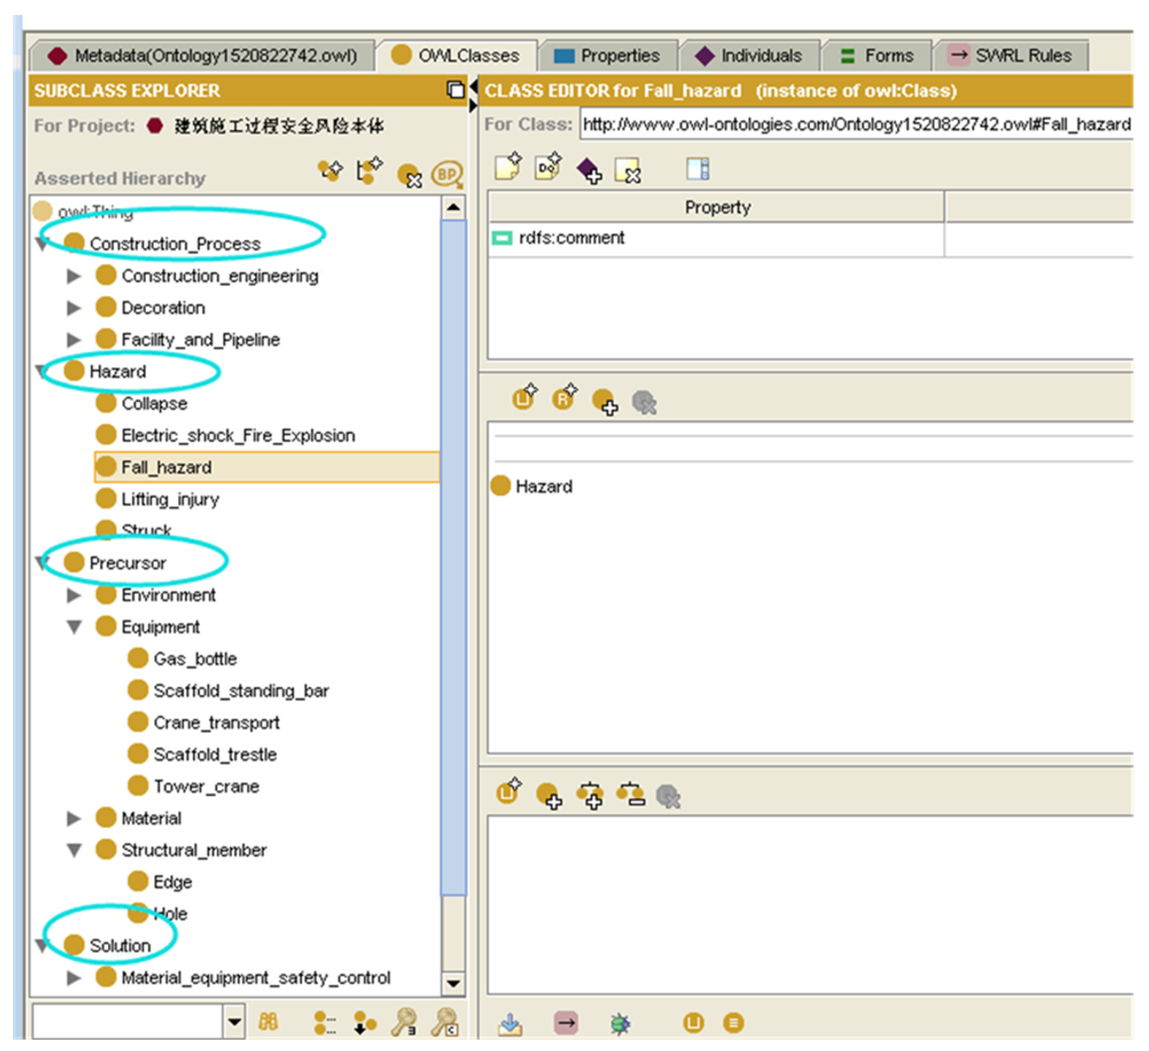Expand the Construction_engineering node
Viewport: 1149px width, 1051px height.
pyautogui.click(x=74, y=276)
